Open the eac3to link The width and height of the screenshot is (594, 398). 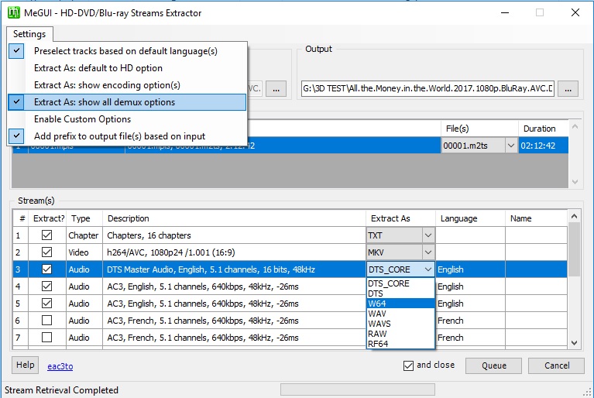click(60, 366)
